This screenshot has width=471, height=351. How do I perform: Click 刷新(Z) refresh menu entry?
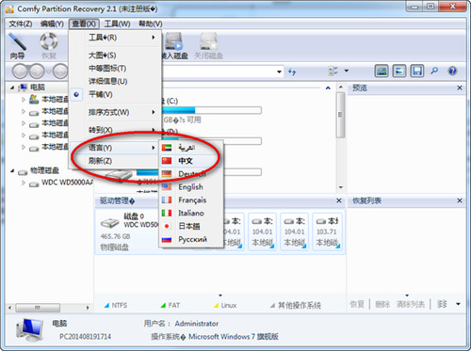tap(115, 161)
